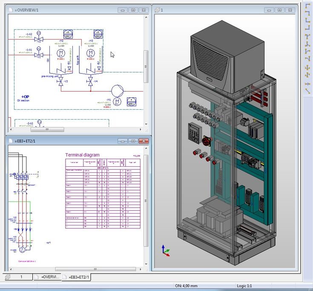Click scroll-left arrow in =EB3+ET2/1 window

11,269
